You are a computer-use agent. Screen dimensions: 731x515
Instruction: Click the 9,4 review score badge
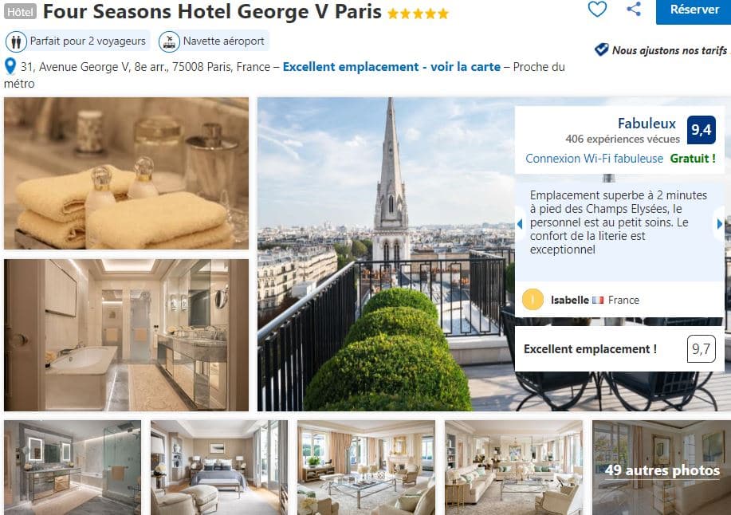click(702, 130)
